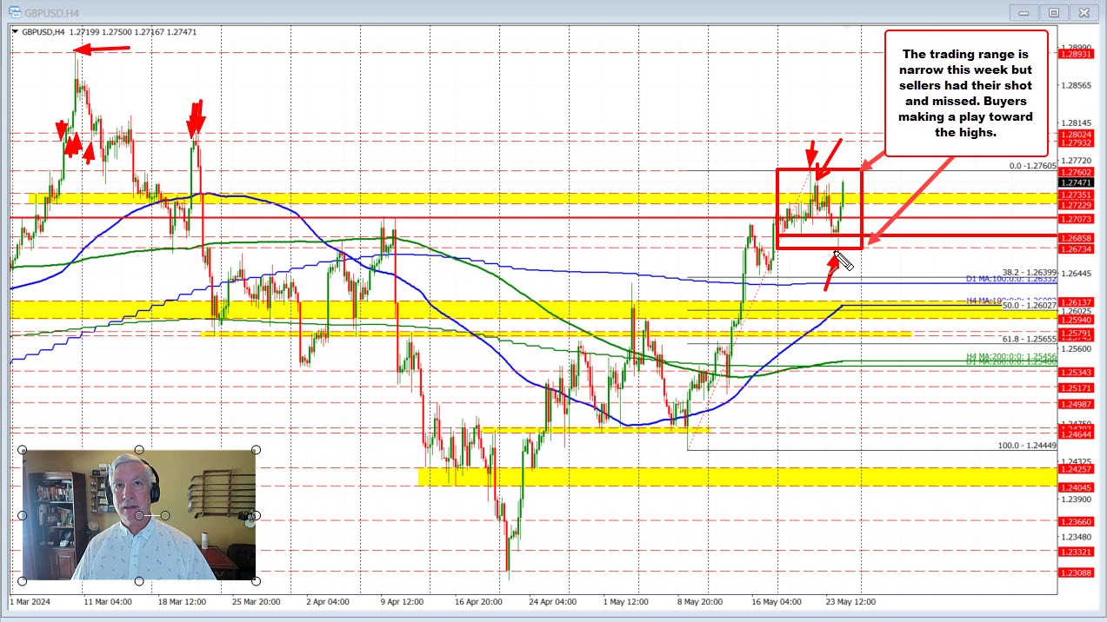The image size is (1107, 622).
Task: Click the current price tag 1.27471 on the scale
Action: 1075,183
